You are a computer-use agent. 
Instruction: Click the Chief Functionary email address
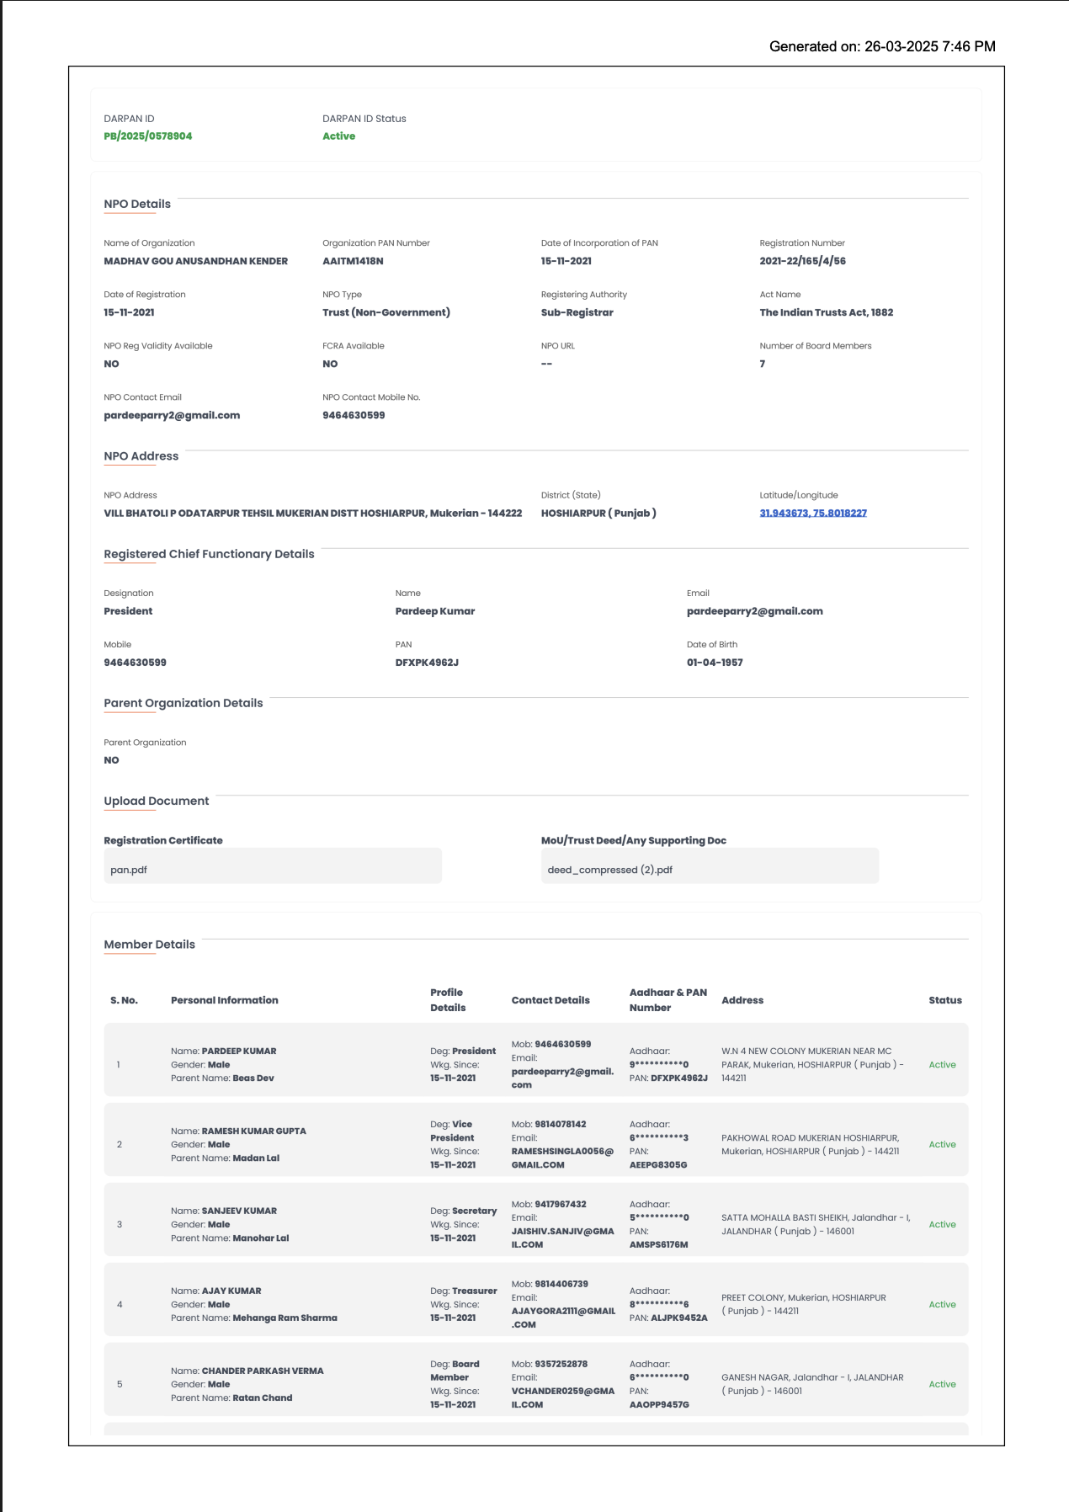pos(754,611)
